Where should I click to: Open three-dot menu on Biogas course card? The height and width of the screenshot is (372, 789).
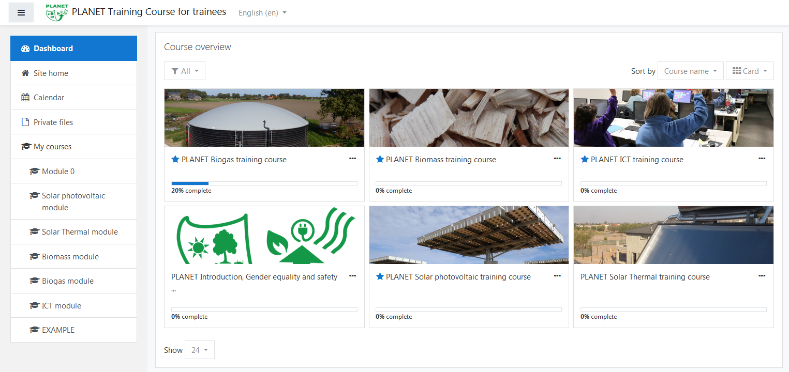click(x=352, y=159)
